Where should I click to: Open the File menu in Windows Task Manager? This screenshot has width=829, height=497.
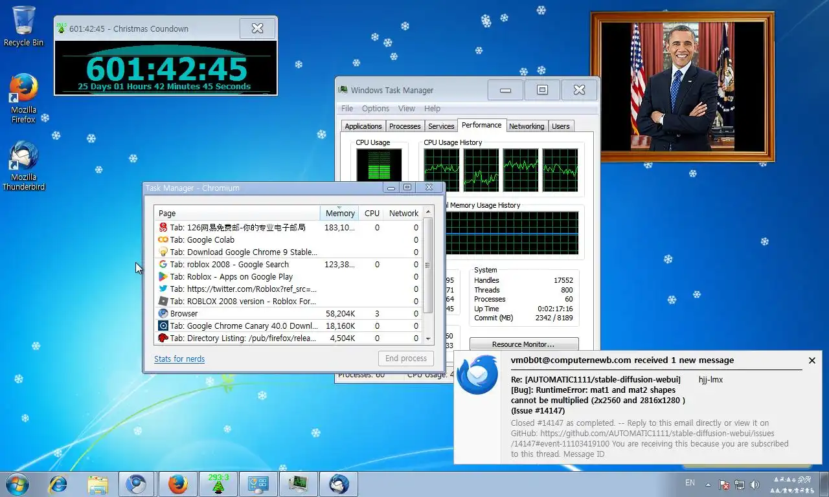pos(347,109)
